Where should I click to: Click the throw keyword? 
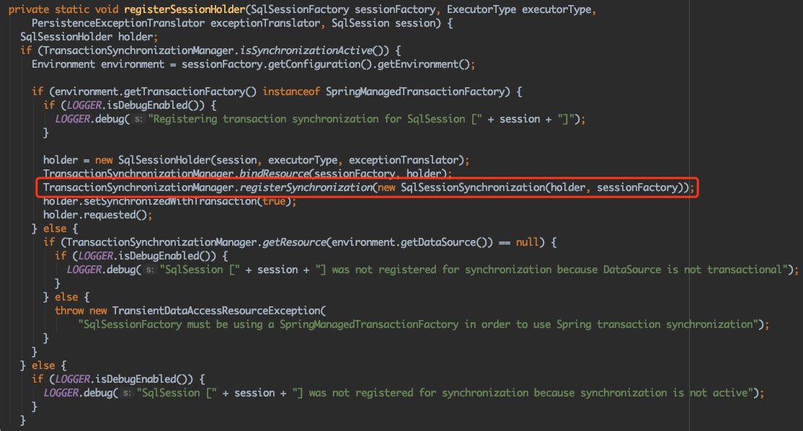(69, 311)
